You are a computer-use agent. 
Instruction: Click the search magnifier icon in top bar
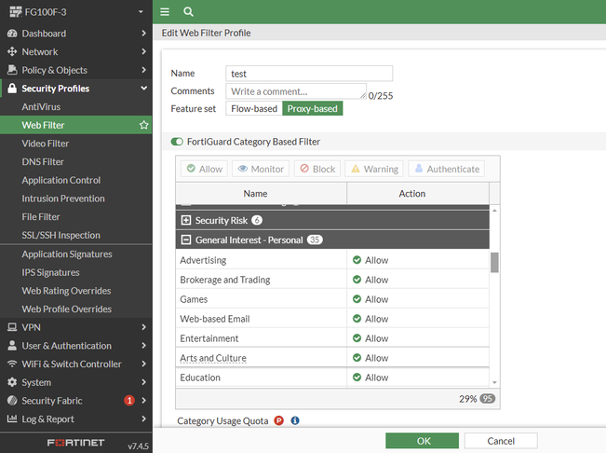(188, 11)
